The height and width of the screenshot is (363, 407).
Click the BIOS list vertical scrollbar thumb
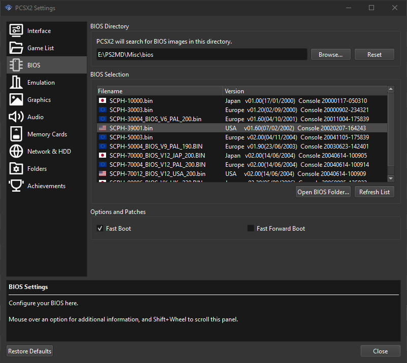tap(391, 130)
